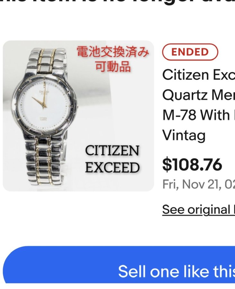Click the Sell one like this button
This screenshot has width=235, height=289.
(x=119, y=265)
